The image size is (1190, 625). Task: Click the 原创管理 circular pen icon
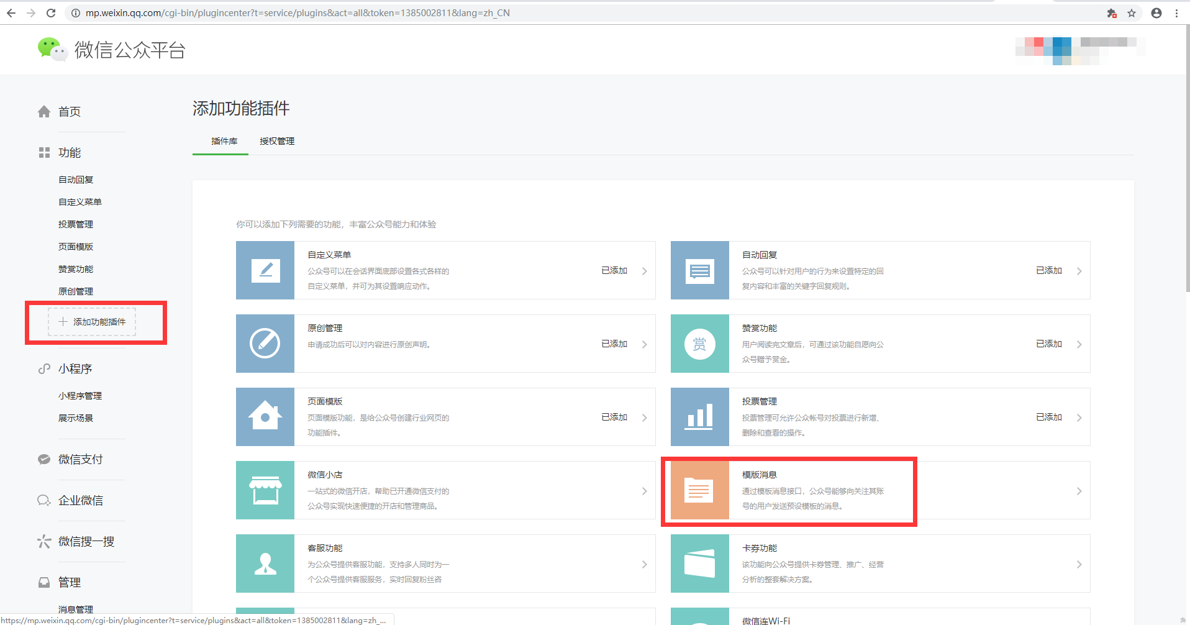[x=265, y=344]
